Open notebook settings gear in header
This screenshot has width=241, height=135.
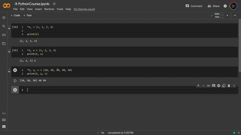[x=225, y=6]
